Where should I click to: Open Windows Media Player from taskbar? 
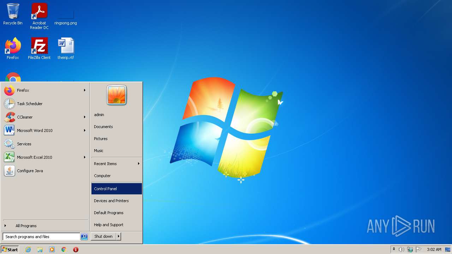coord(52,249)
